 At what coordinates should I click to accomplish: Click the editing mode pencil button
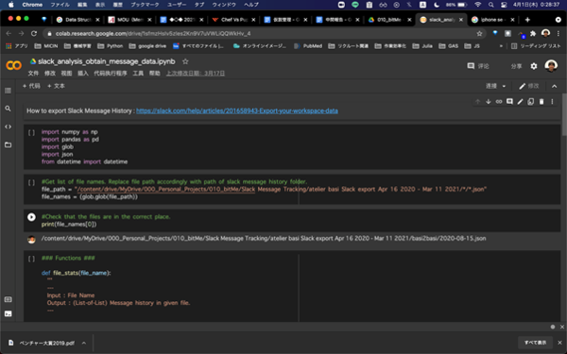(x=528, y=86)
